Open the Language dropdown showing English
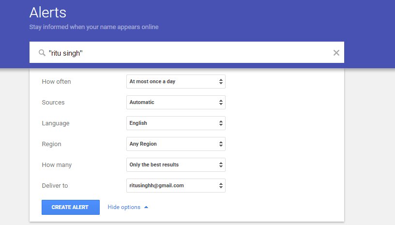The width and height of the screenshot is (395, 225). tap(176, 123)
